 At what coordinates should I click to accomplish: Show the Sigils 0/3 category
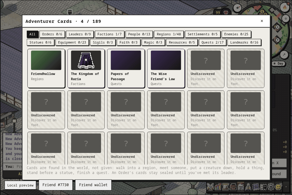pyautogui.click(x=103, y=42)
